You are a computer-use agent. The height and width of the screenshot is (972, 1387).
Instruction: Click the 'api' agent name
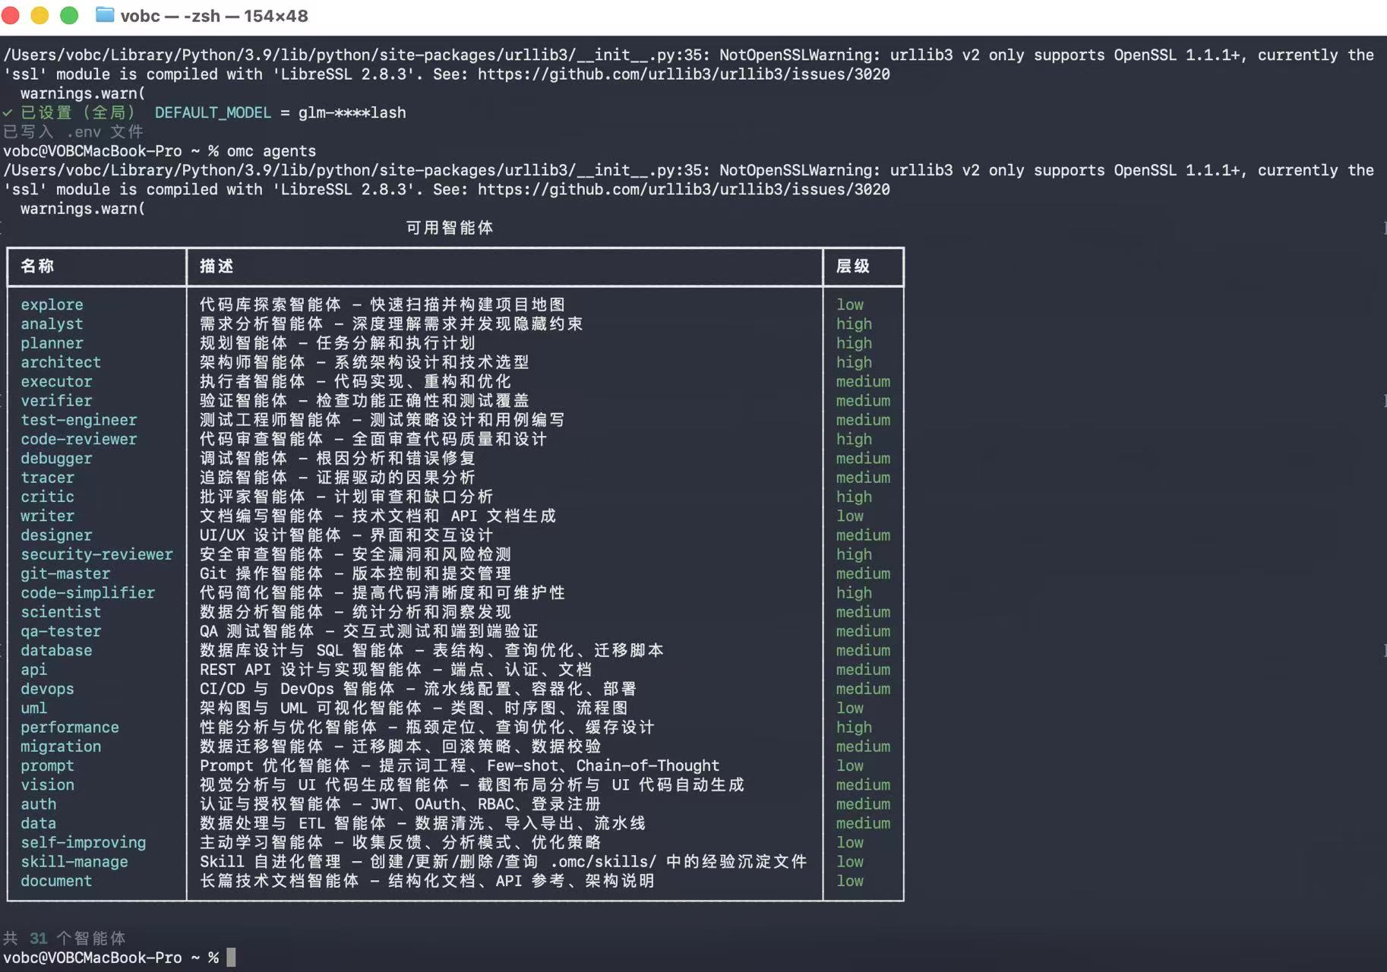pos(33,670)
